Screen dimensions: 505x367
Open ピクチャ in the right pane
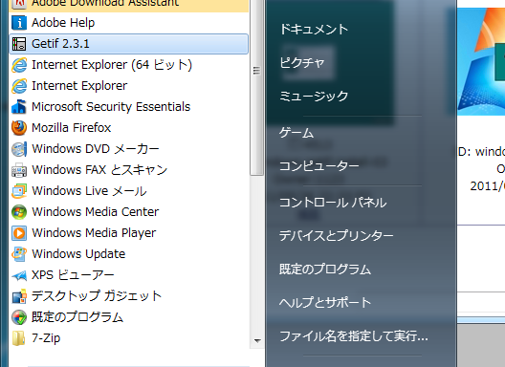[x=302, y=62]
